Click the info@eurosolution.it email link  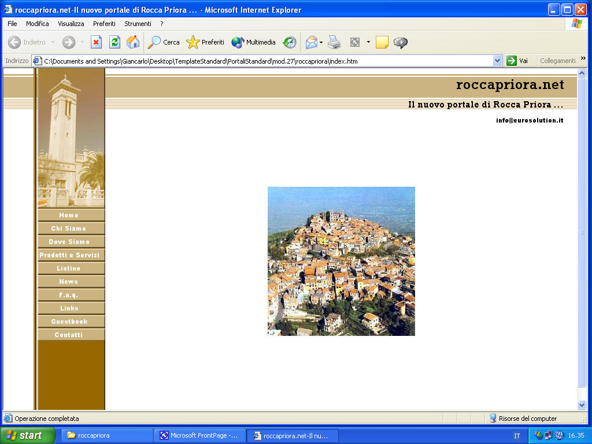(x=530, y=120)
